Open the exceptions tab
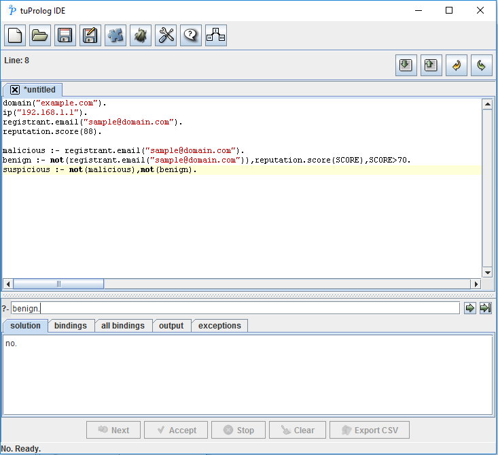The width and height of the screenshot is (498, 455). (219, 326)
